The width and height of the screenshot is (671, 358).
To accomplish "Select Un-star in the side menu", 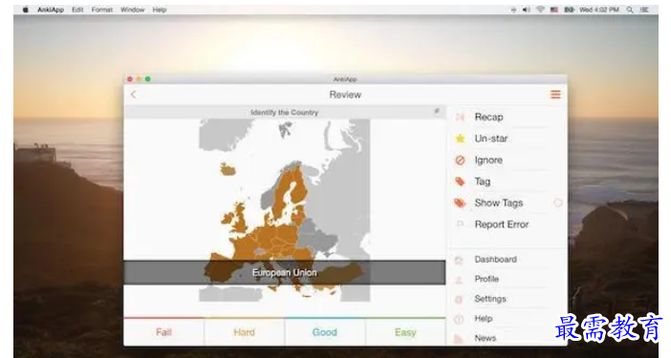I will [x=491, y=138].
